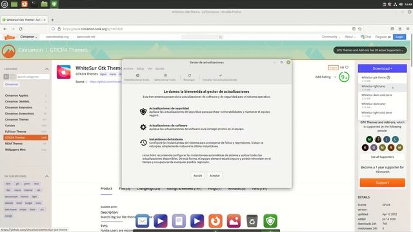Open Firefox from the top panel launcher

[x=25, y=5]
